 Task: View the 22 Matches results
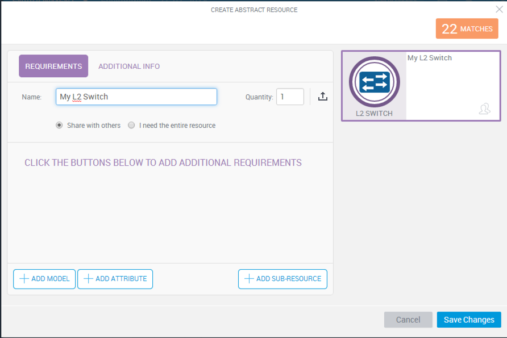[467, 29]
